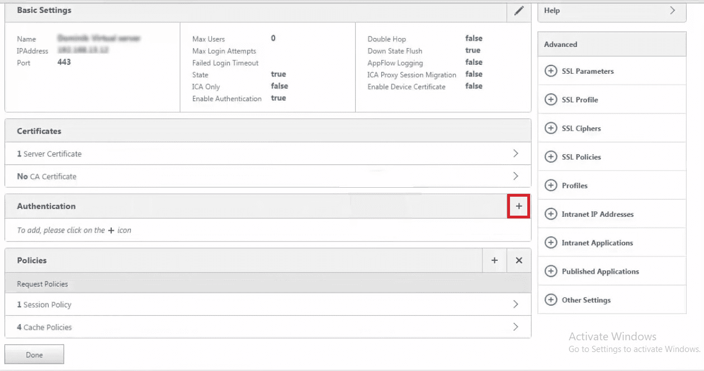Viewport: 704px width, 371px height.
Task: Add Profiles from the Advanced panel
Action: 551,185
